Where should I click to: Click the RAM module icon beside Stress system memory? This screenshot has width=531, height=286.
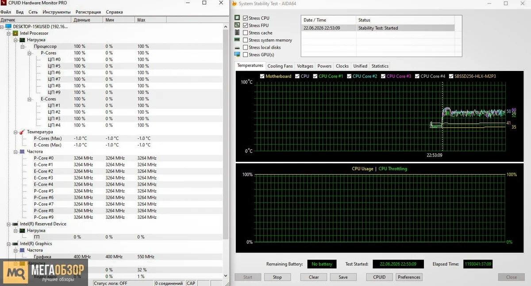coord(237,40)
